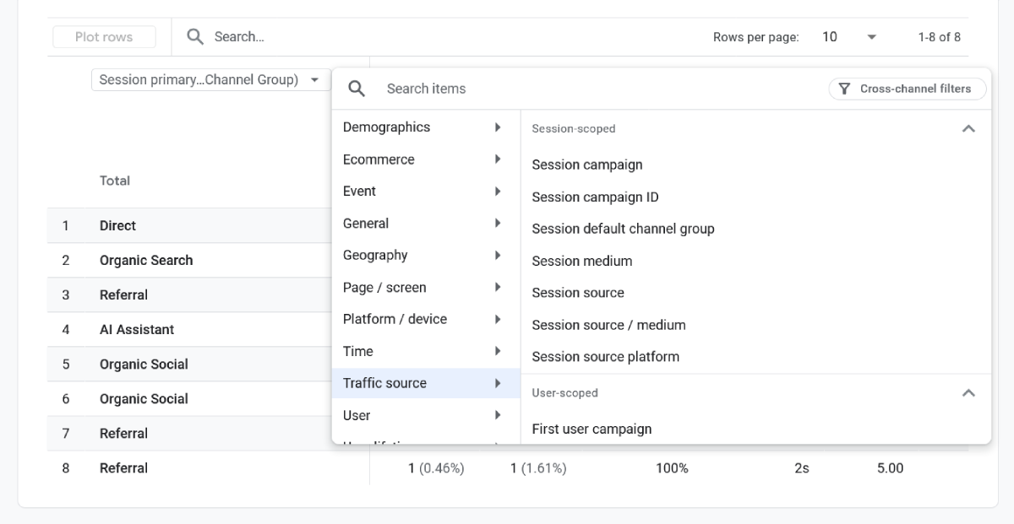Viewport: 1014px width, 524px height.
Task: Click the funnel icon in Cross-channel filters
Action: pos(843,89)
